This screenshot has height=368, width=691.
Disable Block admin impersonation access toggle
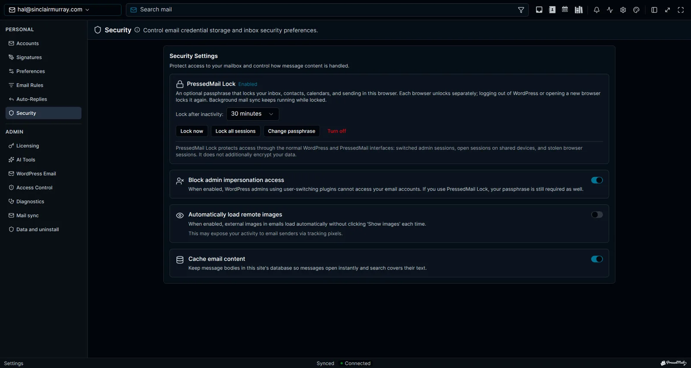click(x=597, y=180)
